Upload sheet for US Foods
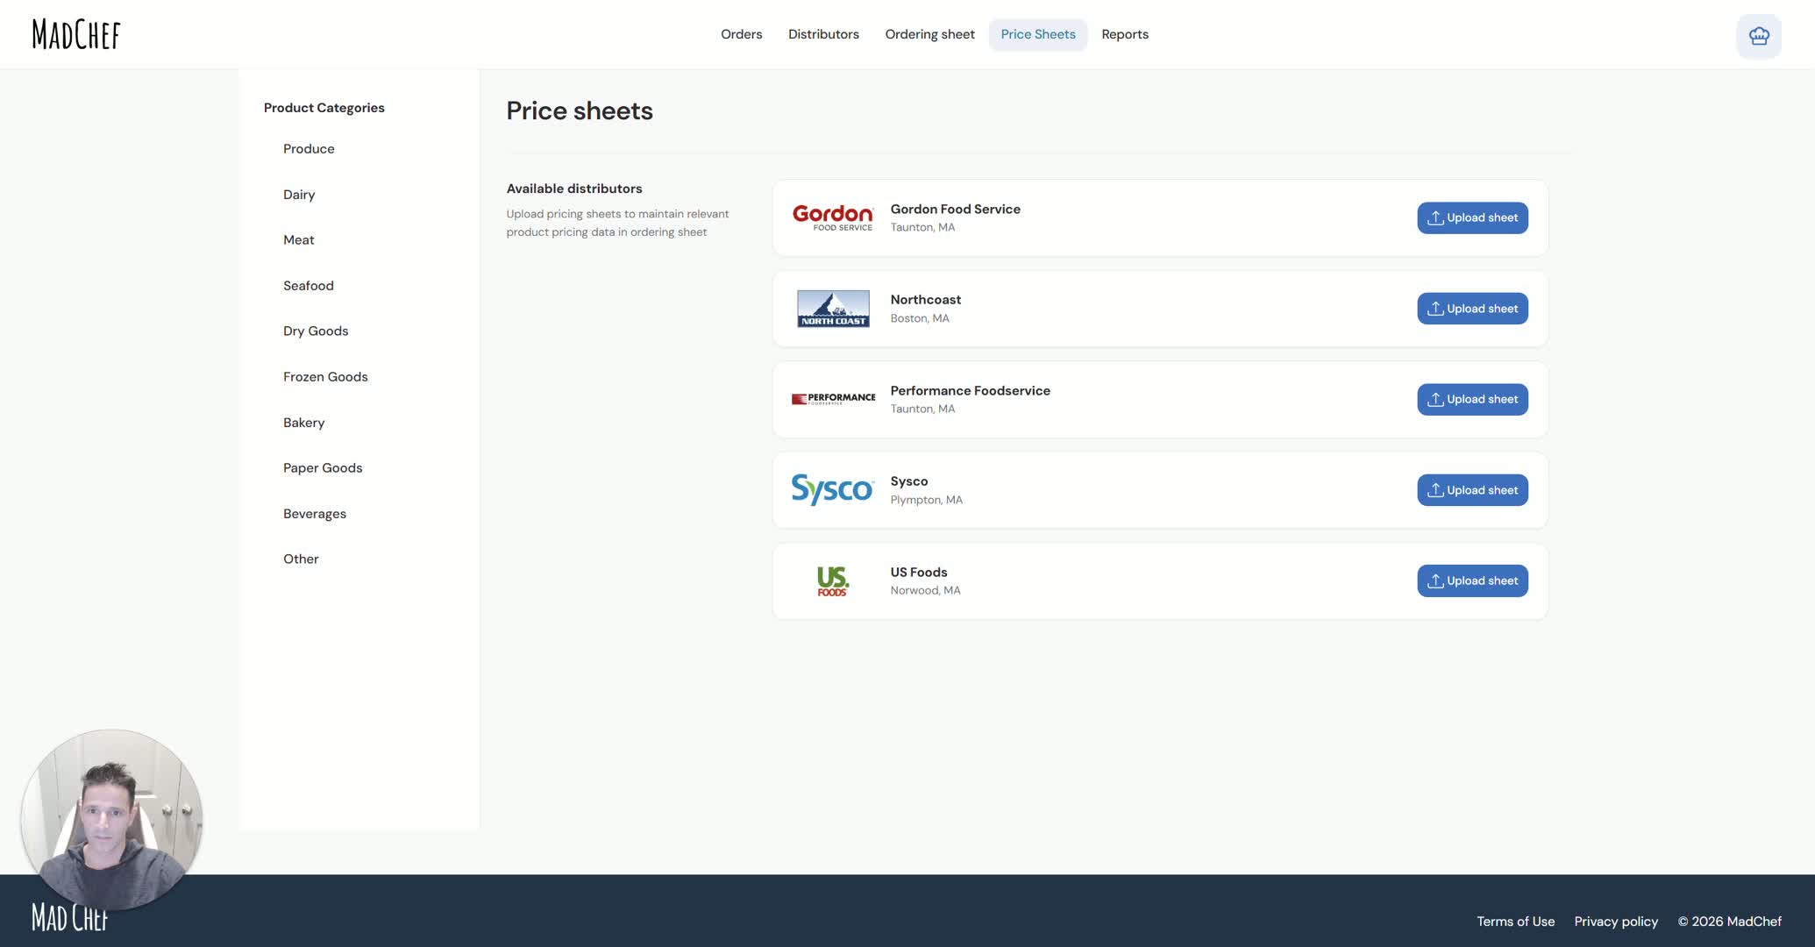The image size is (1815, 947). [x=1472, y=580]
